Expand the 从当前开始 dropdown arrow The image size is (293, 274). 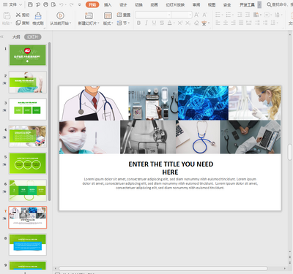click(x=70, y=23)
